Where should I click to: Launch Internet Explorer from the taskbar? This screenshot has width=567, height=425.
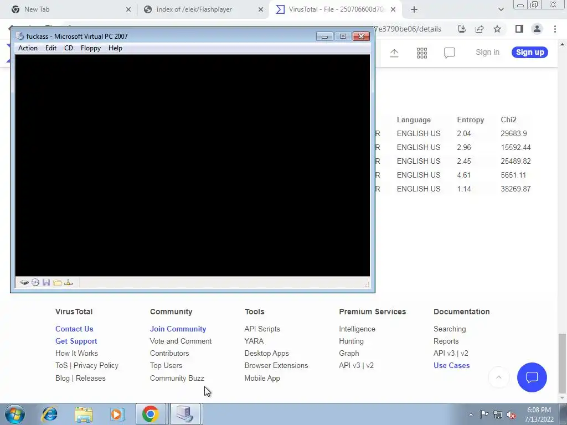(x=49, y=414)
